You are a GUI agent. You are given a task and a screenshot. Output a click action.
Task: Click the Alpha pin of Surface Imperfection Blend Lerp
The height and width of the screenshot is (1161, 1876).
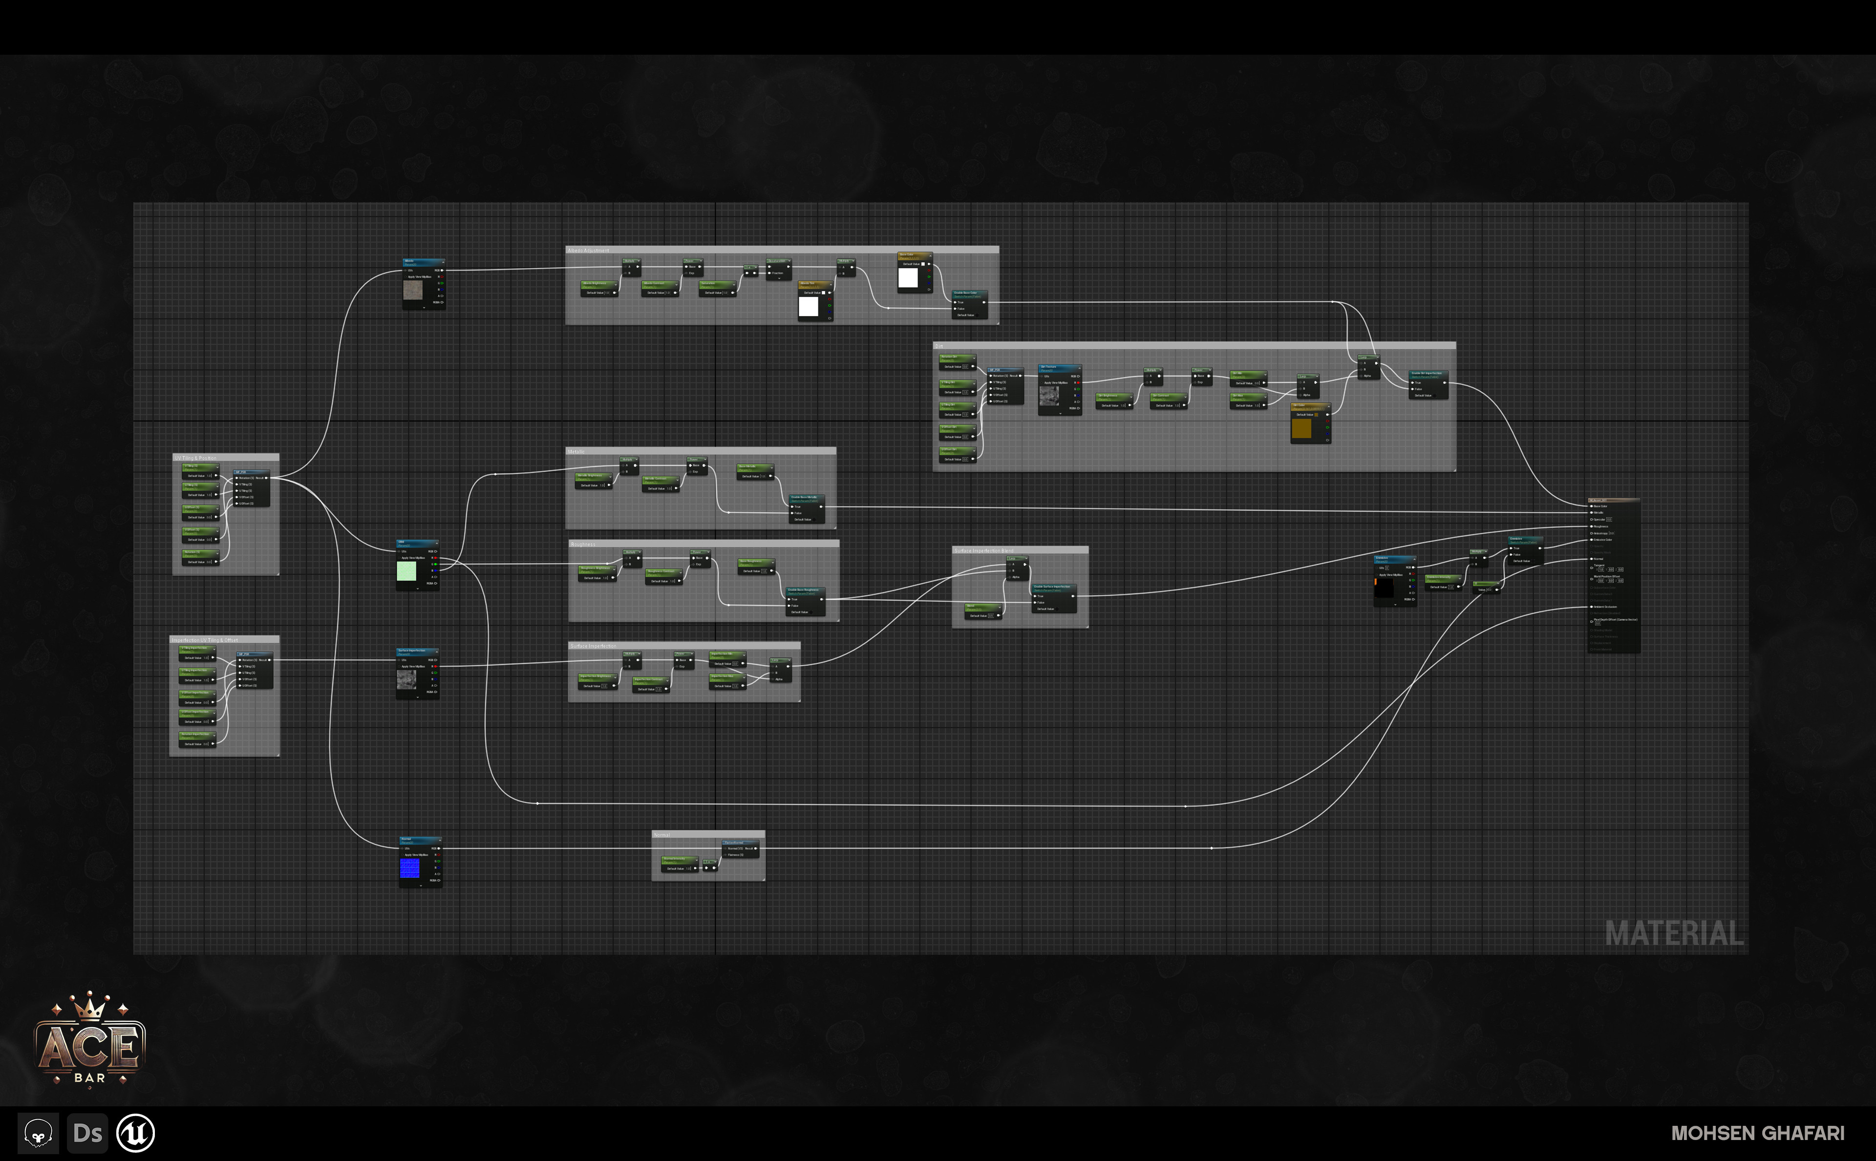pos(1010,577)
